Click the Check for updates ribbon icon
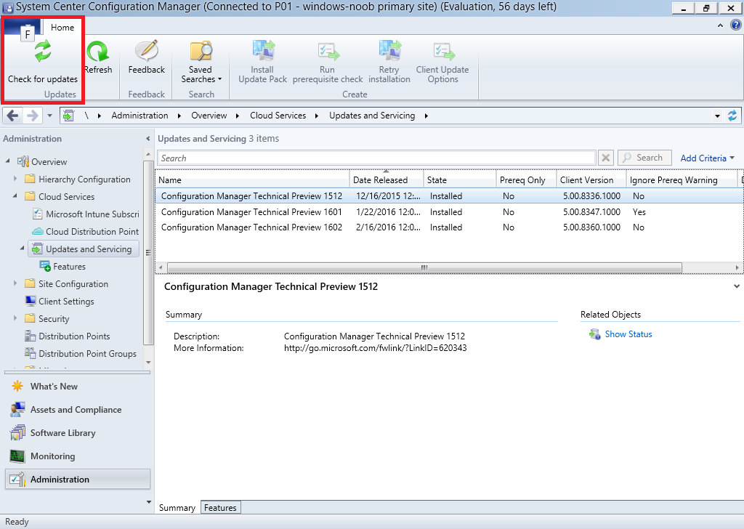744x529 pixels. [x=43, y=52]
